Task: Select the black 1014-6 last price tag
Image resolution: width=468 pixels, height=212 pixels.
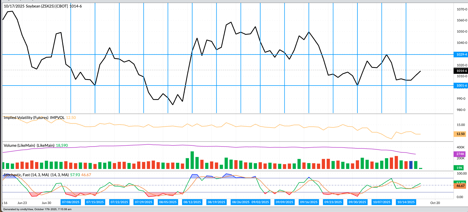Action: (461, 71)
